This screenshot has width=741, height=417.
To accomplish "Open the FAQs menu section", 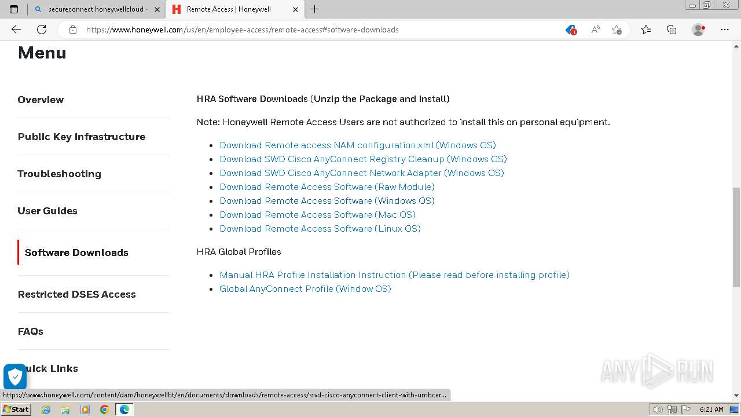I will pos(30,331).
